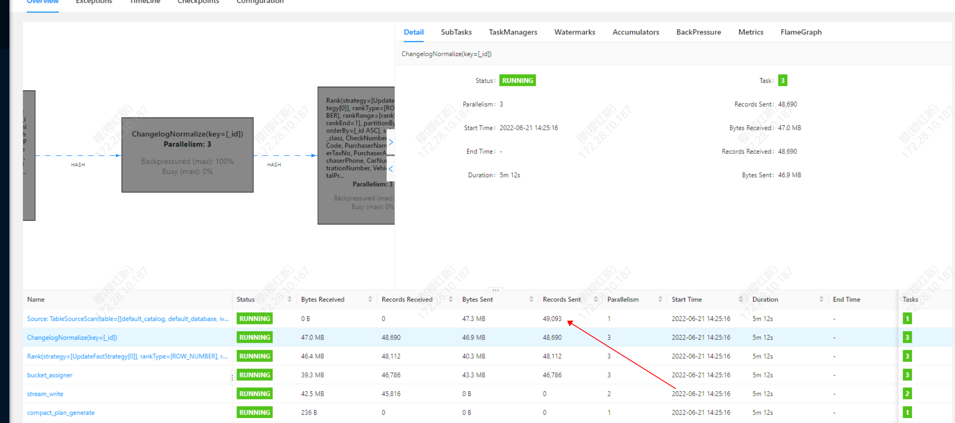The height and width of the screenshot is (423, 955).
Task: Open the Exceptions tab
Action: [94, 2]
